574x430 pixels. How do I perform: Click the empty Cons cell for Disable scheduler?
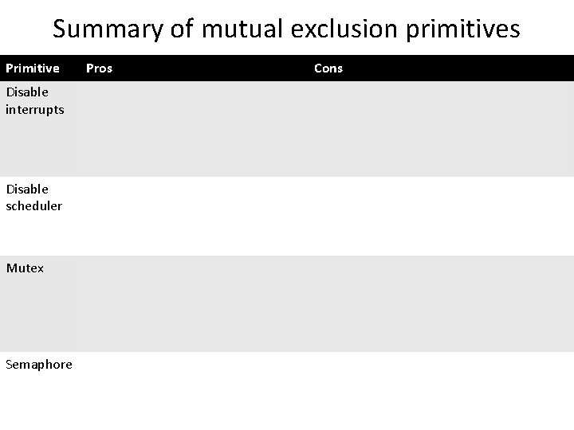click(x=438, y=216)
